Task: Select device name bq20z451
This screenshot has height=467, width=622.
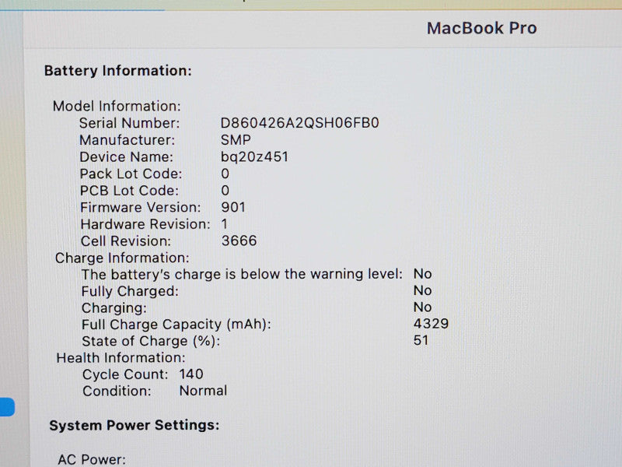Action: 254,157
